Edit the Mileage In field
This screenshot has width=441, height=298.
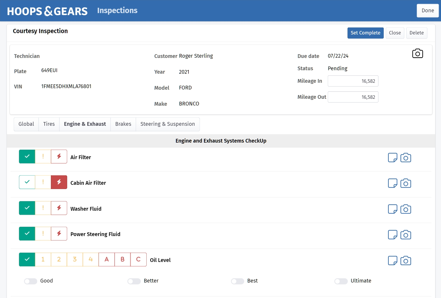353,81
